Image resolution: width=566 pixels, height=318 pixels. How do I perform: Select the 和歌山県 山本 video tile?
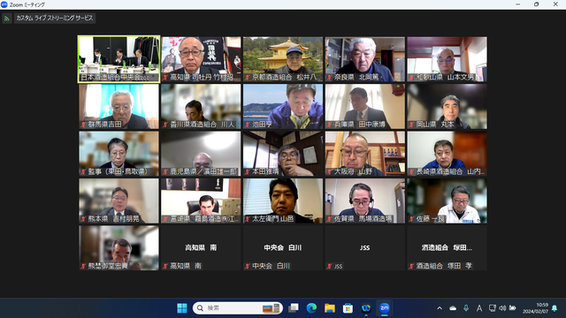447,59
